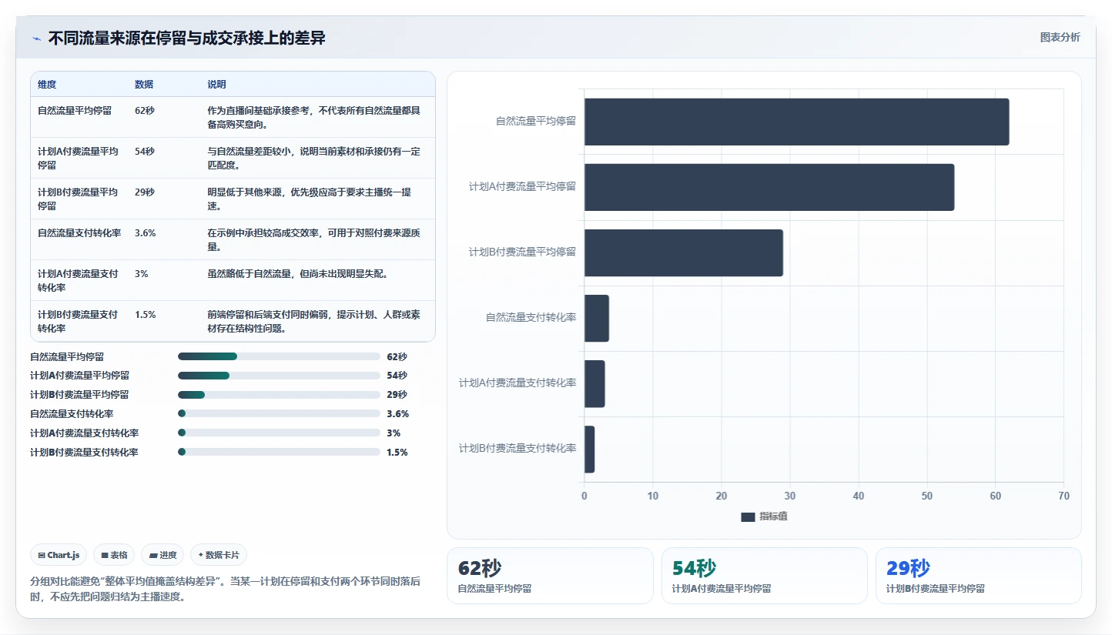
Task: Click the 维度 table column header
Action: tap(47, 85)
